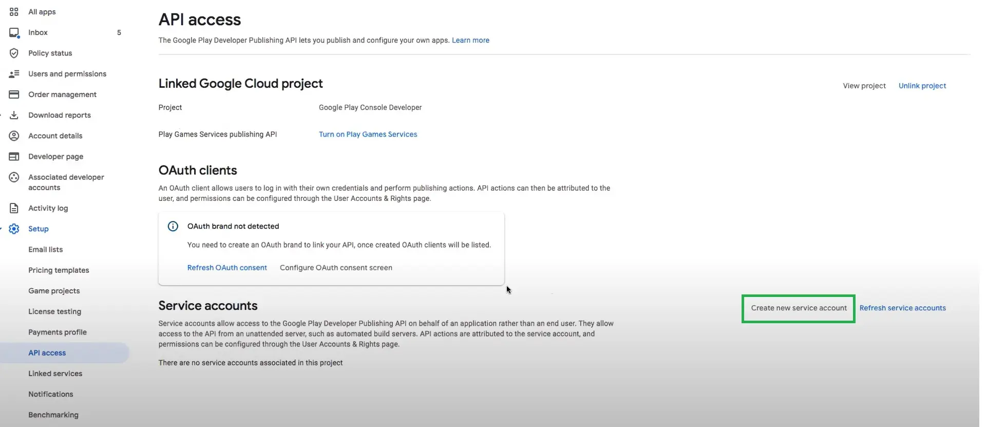
Task: View the Activity log
Action: pos(48,208)
